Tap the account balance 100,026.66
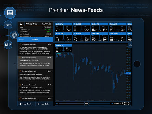This screenshot has height=114, width=152. pyautogui.click(x=47, y=24)
